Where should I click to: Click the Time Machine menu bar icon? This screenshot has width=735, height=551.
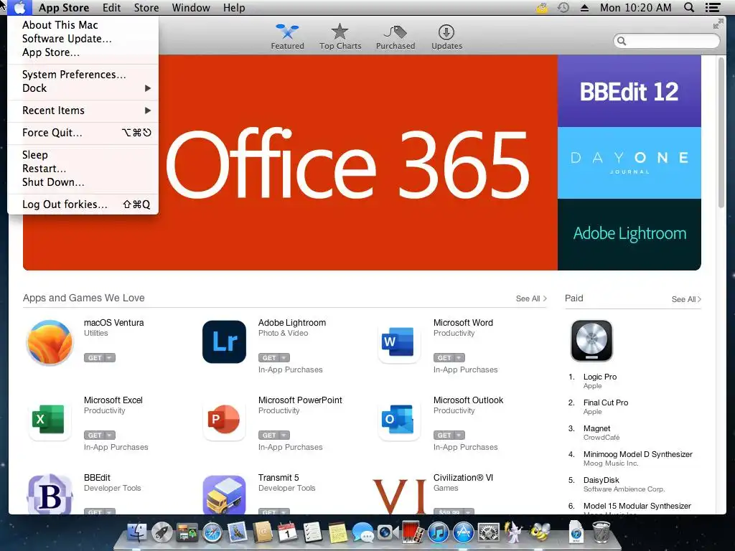[x=563, y=7]
